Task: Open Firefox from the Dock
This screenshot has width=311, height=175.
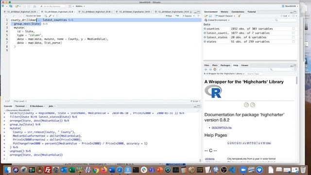Action: (x=104, y=170)
